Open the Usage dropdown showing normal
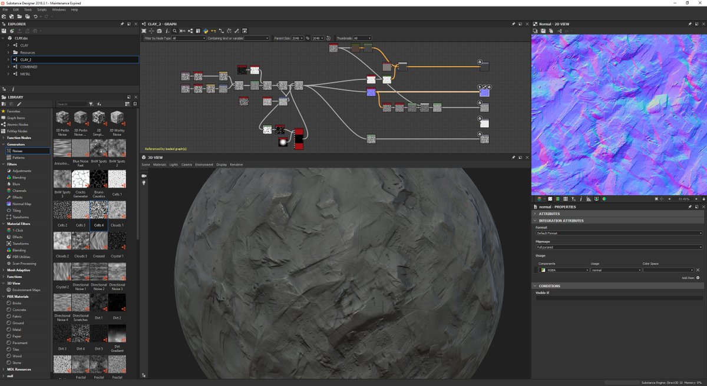 click(616, 270)
